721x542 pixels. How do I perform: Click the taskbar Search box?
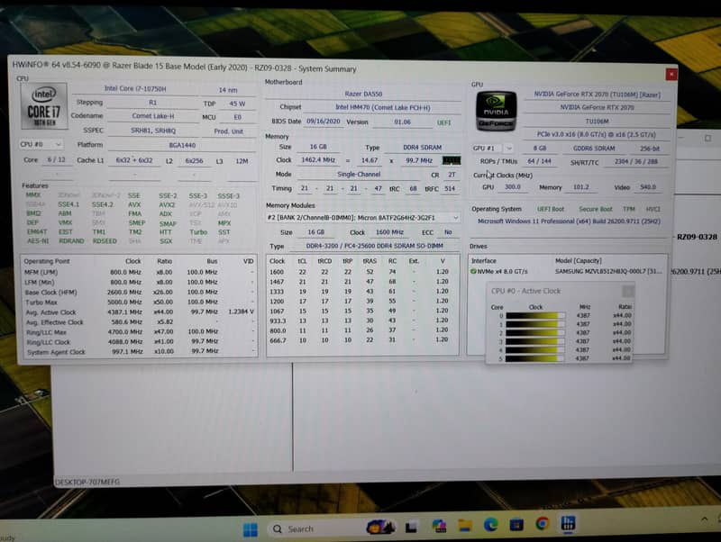(x=317, y=529)
